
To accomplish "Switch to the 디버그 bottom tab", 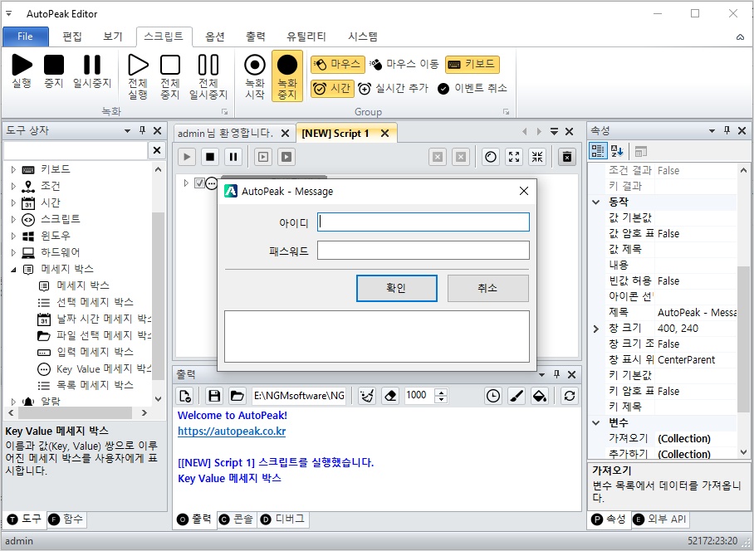I will [x=282, y=519].
